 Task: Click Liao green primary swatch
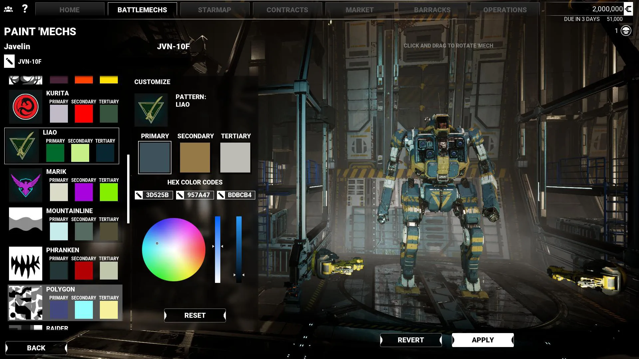coord(55,153)
